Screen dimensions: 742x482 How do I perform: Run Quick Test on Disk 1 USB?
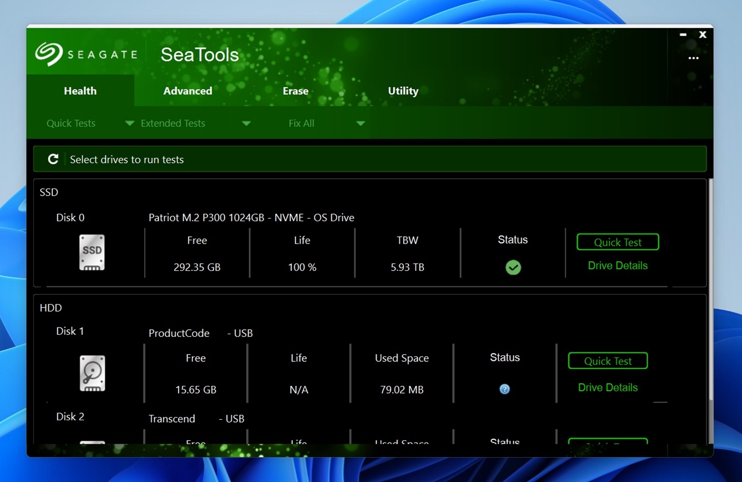(607, 361)
